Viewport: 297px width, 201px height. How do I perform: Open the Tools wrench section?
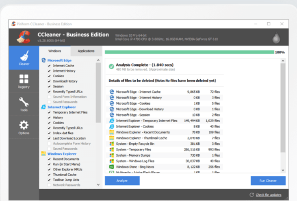coord(24,102)
